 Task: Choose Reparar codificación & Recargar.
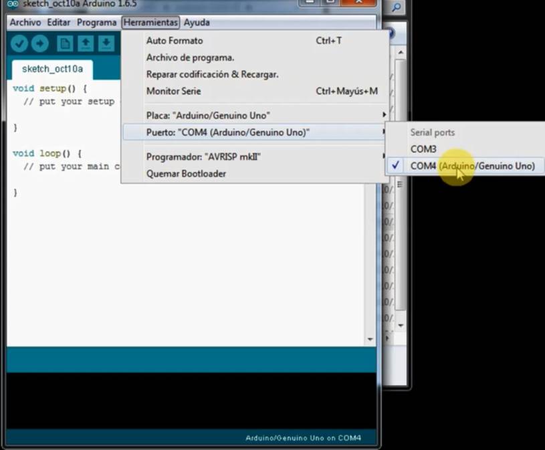coord(255,74)
